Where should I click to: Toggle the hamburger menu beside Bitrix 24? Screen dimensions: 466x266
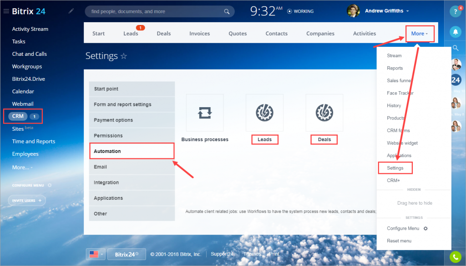coord(6,11)
